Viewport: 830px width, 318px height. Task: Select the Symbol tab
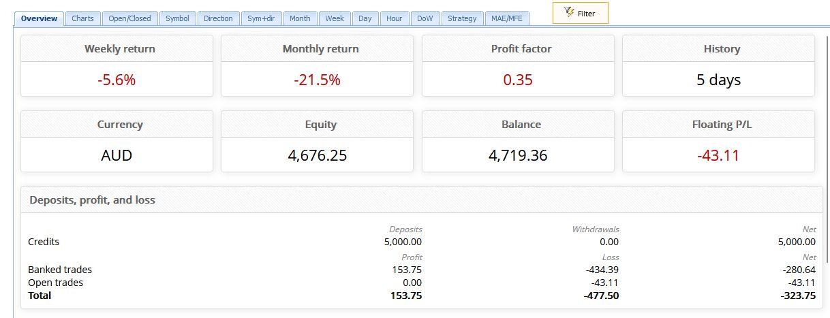pyautogui.click(x=177, y=18)
